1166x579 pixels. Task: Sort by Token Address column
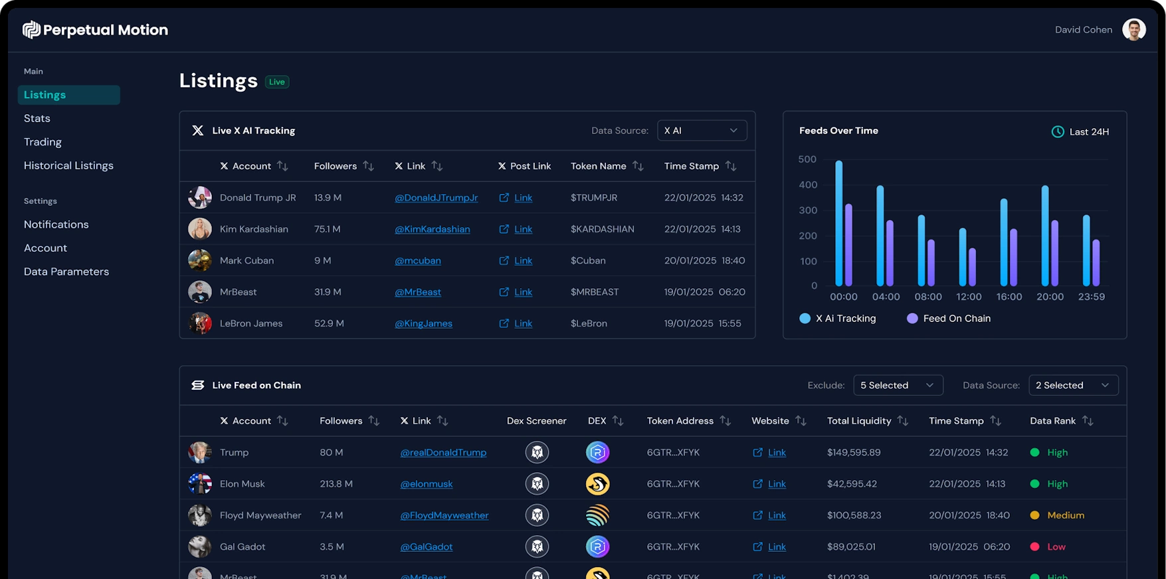click(726, 421)
